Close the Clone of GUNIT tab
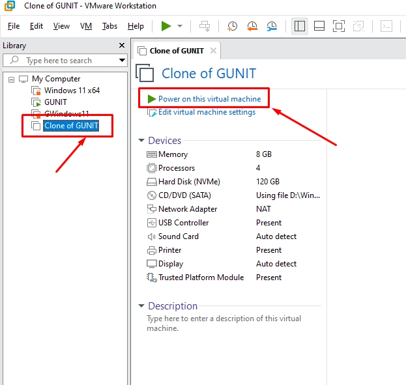The width and height of the screenshot is (406, 385). pyautogui.click(x=213, y=51)
